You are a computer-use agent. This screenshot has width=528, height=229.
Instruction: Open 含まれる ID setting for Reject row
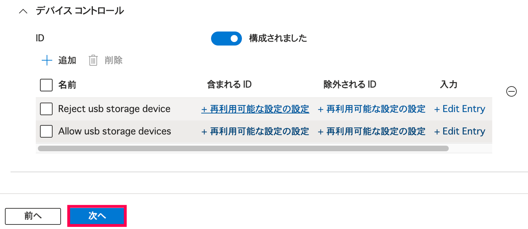point(255,109)
